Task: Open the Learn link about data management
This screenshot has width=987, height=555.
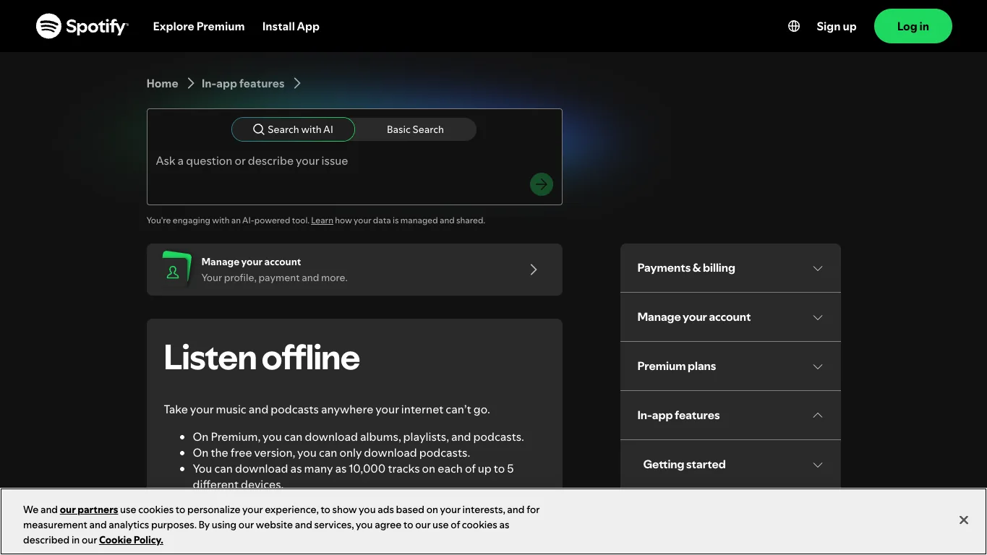Action: (x=322, y=220)
